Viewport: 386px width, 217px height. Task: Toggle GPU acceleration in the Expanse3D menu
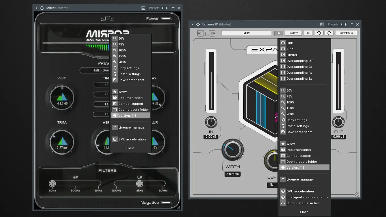click(x=283, y=191)
